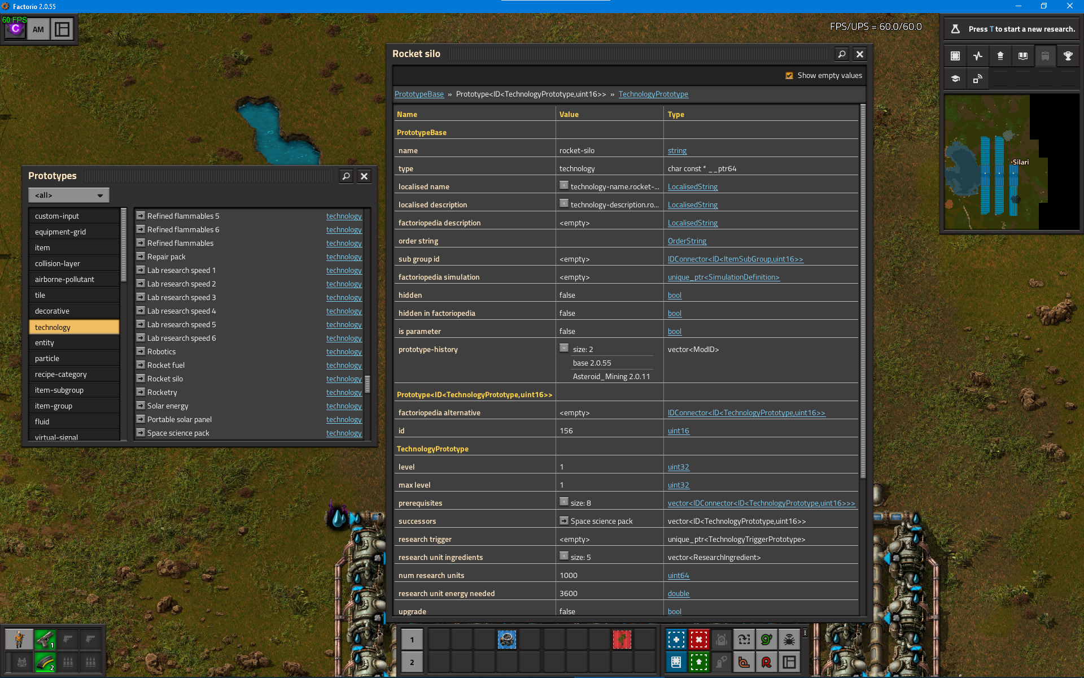
Task: Open TechnologyPrototype breadcrumb link
Action: click(x=653, y=94)
